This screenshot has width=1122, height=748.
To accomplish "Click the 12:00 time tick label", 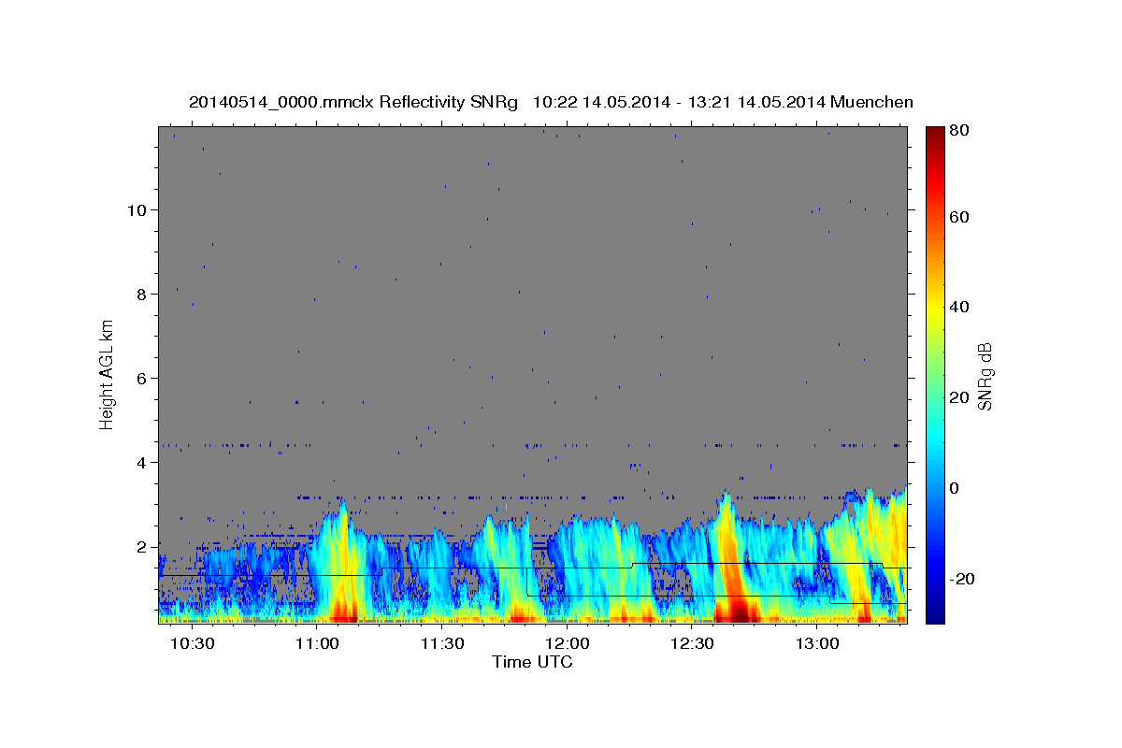I will point(567,644).
